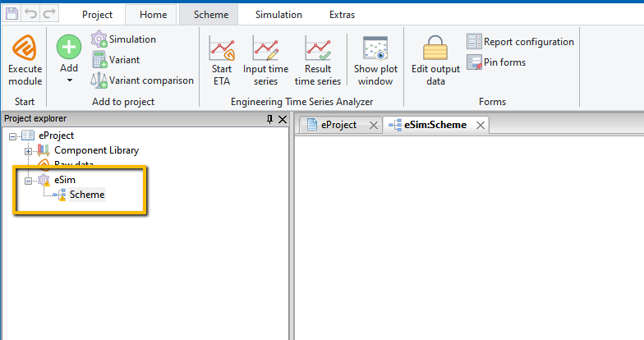The width and height of the screenshot is (644, 340).
Task: Expand the Component Library node
Action: (x=28, y=151)
